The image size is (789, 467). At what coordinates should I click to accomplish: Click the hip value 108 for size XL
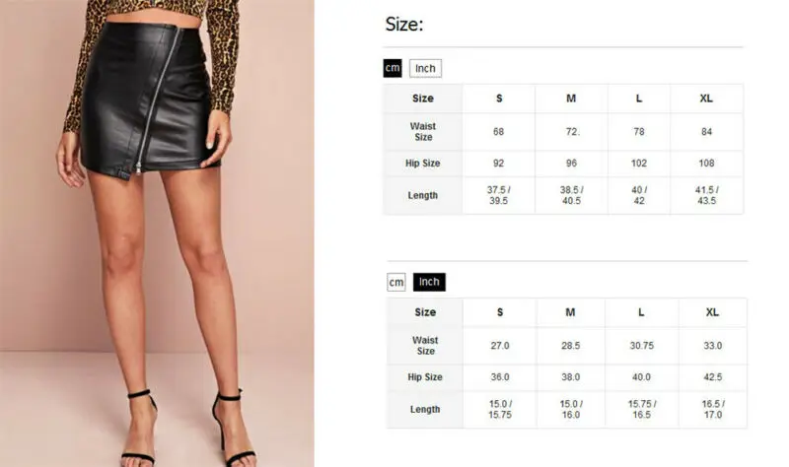(x=706, y=164)
